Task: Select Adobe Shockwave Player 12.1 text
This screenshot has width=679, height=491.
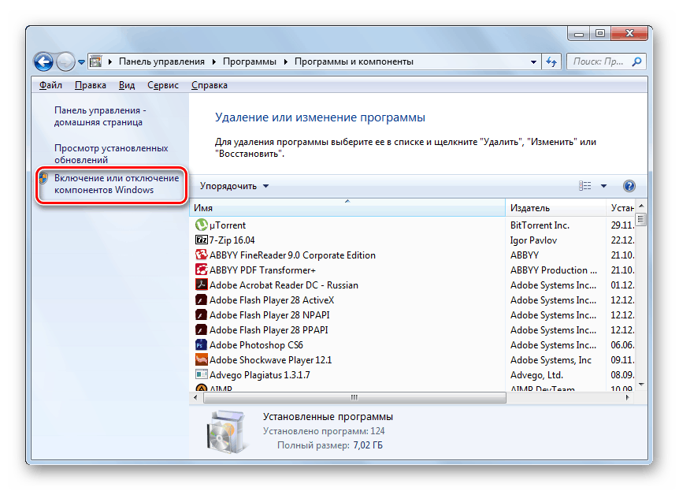Action: tap(271, 360)
